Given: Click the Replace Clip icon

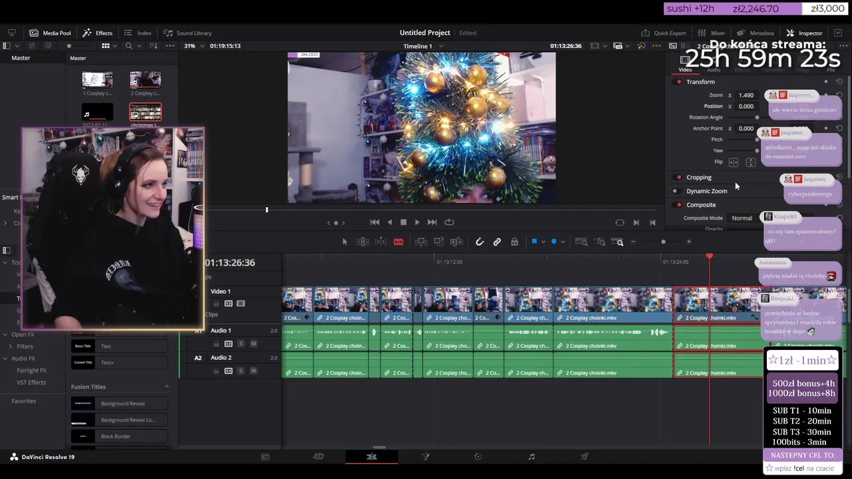Looking at the screenshot, I should [x=456, y=242].
